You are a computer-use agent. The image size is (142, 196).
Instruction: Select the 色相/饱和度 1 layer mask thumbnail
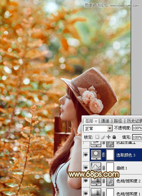click(x=110, y=192)
